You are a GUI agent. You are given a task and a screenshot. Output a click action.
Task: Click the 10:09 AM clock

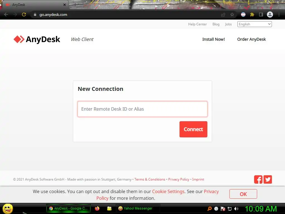point(261,209)
